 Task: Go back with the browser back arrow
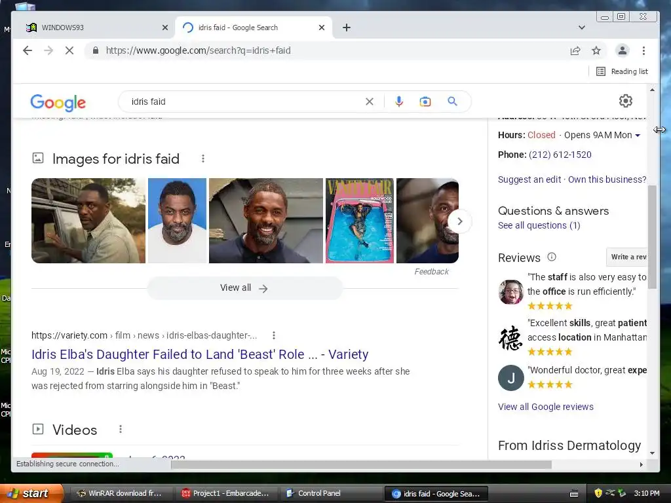click(x=28, y=50)
